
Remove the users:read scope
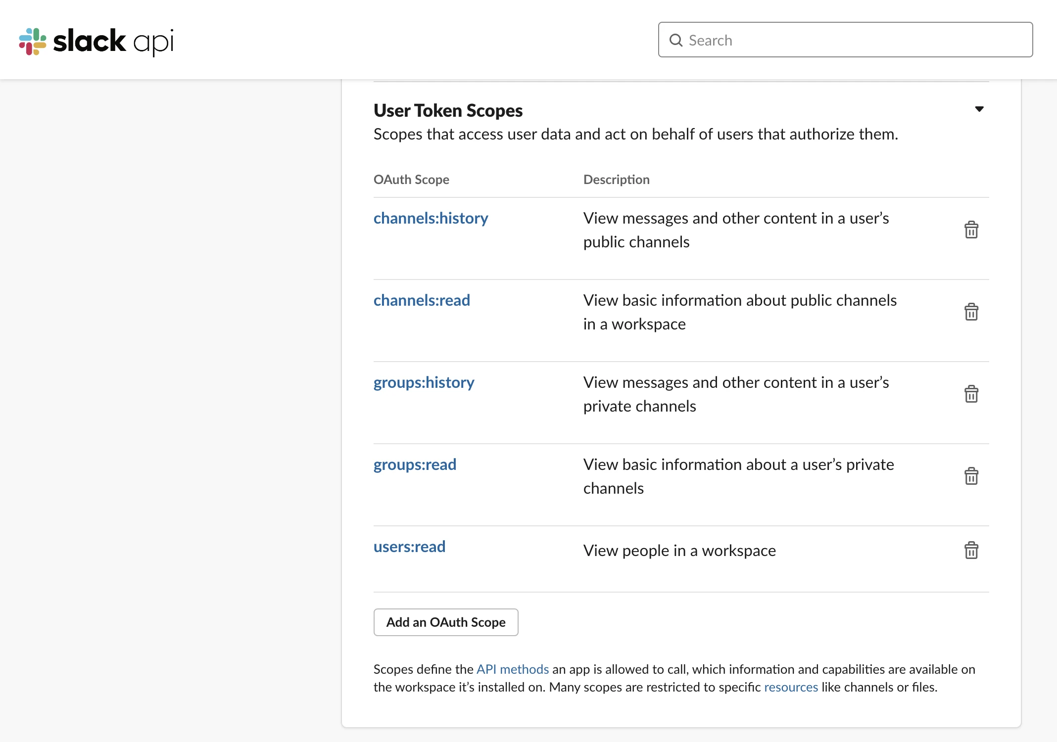pos(971,551)
